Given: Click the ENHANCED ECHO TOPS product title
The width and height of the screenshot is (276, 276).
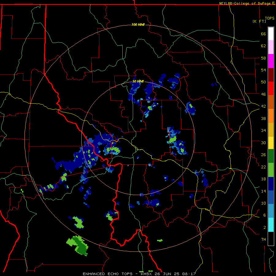Looking at the screenshot, I should (x=108, y=274).
